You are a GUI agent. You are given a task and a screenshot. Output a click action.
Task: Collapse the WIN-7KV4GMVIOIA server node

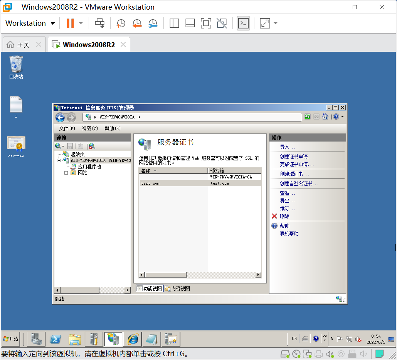coord(59,160)
